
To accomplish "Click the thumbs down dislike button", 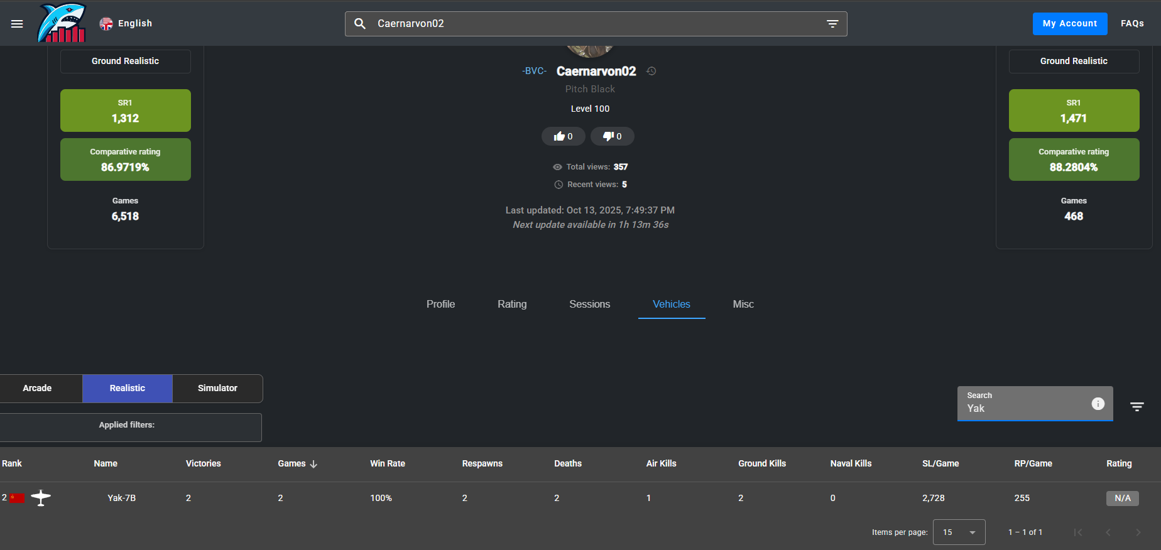I will pos(612,136).
